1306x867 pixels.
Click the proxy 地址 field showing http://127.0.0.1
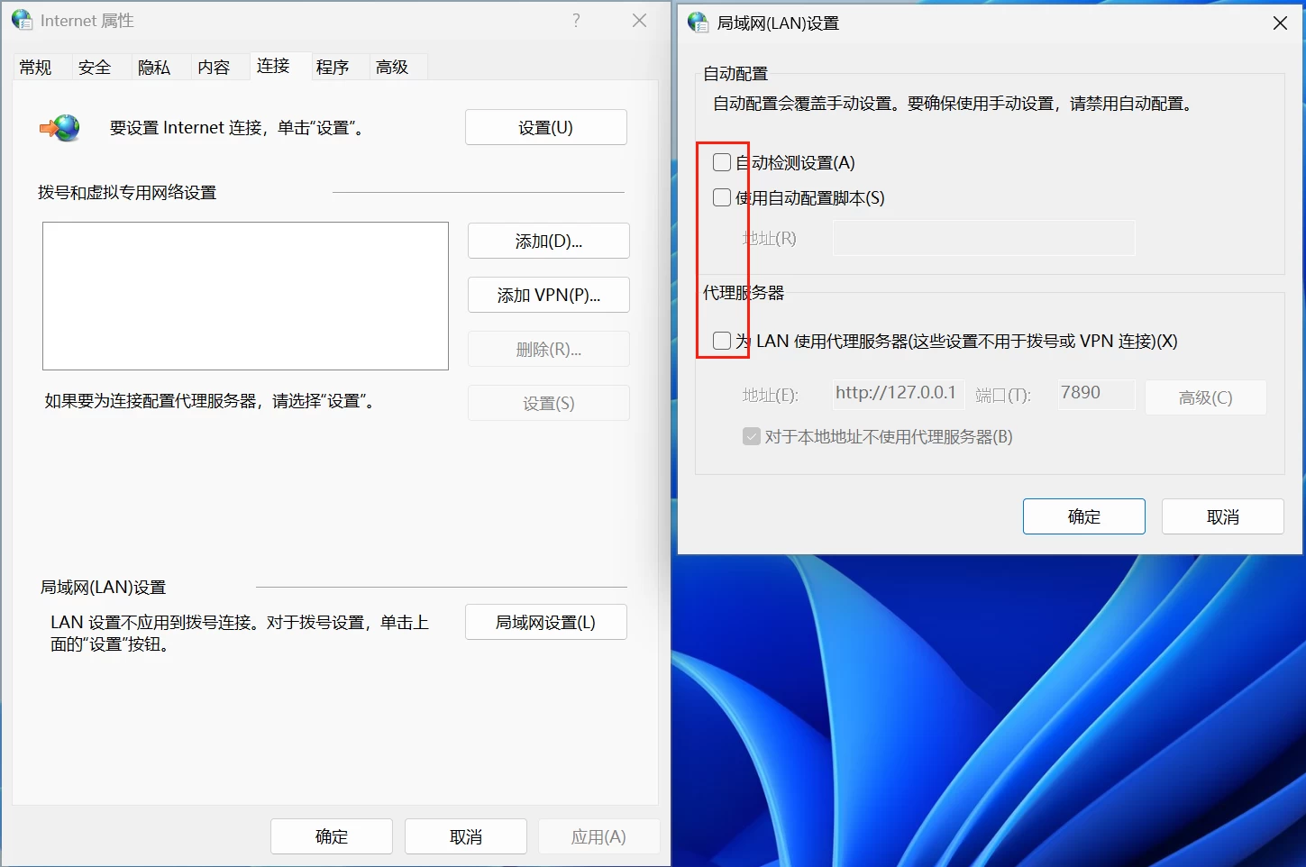(898, 394)
